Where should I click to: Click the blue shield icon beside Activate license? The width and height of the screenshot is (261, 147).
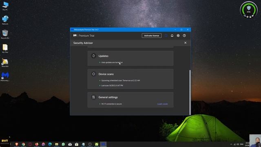[166, 36]
